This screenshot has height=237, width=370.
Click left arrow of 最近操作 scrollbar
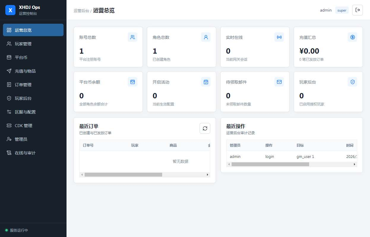click(x=229, y=164)
